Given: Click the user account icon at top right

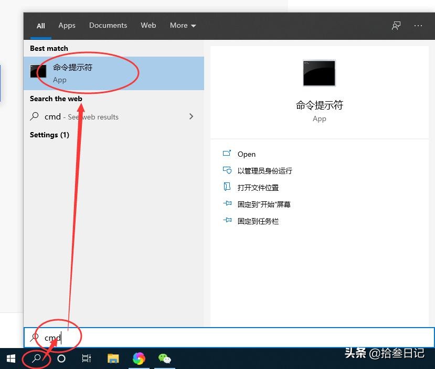Looking at the screenshot, I should click(396, 25).
